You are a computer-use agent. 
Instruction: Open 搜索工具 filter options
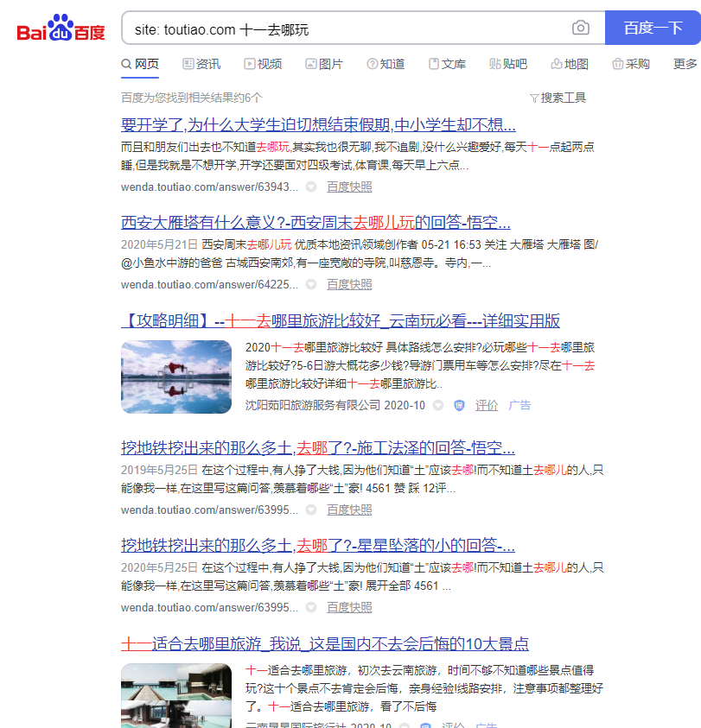[x=558, y=98]
